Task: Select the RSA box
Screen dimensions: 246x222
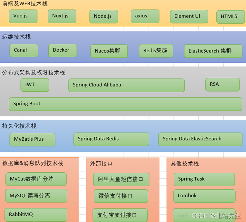Action: 222,85
